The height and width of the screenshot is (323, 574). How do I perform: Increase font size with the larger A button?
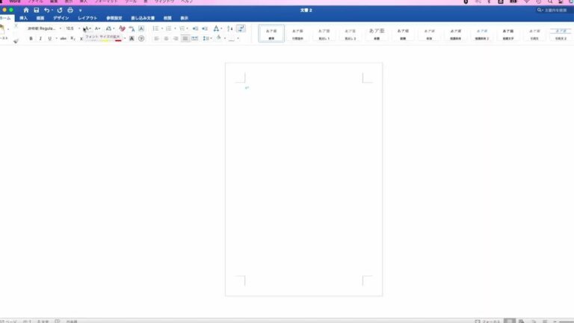(x=87, y=28)
